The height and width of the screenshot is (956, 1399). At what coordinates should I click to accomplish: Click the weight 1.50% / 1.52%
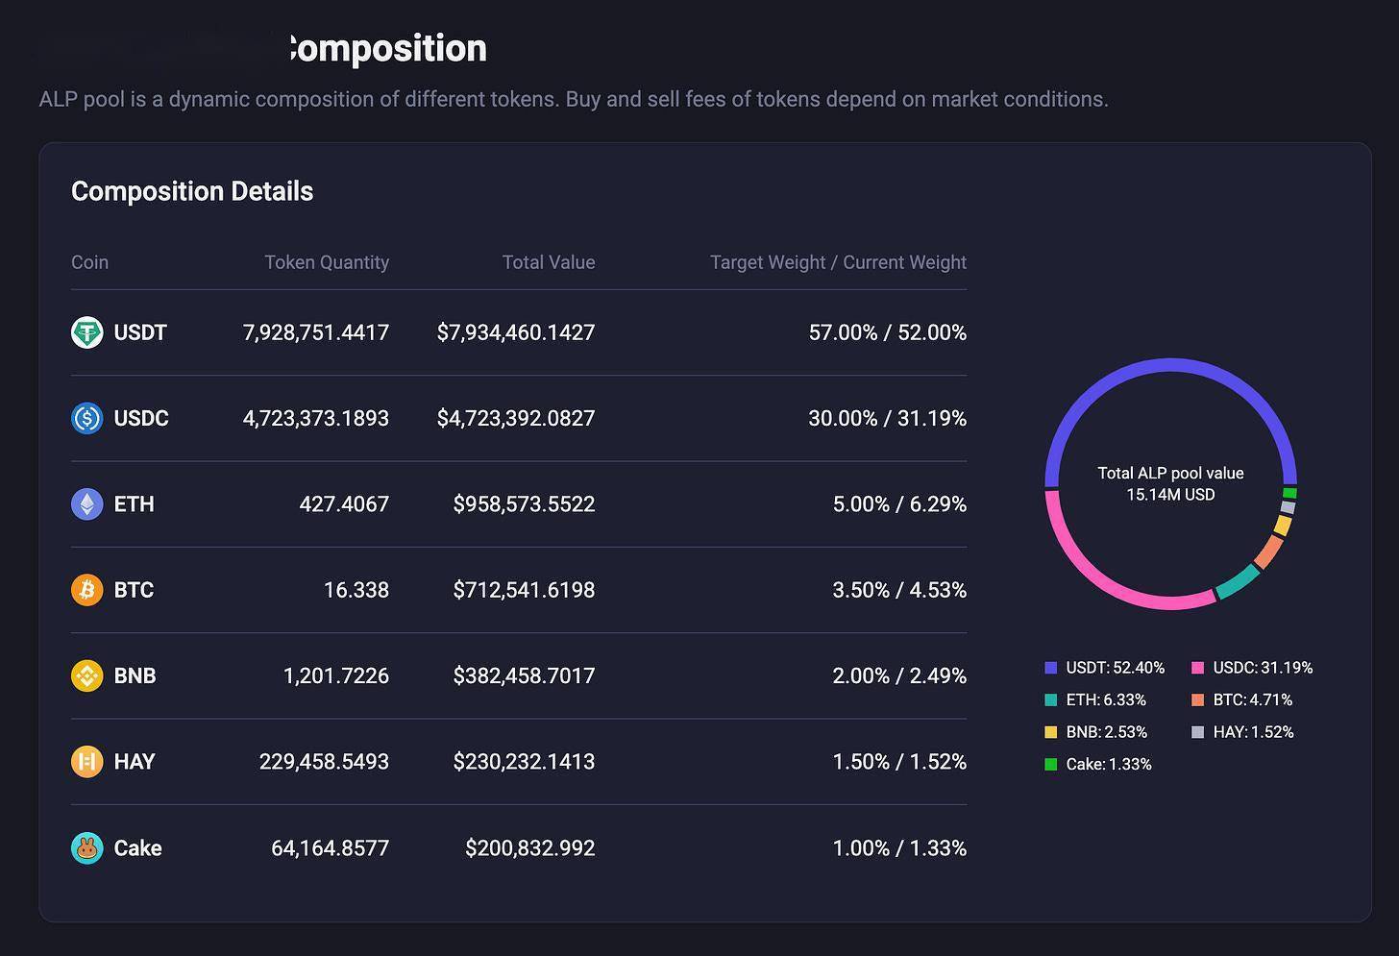click(x=899, y=761)
